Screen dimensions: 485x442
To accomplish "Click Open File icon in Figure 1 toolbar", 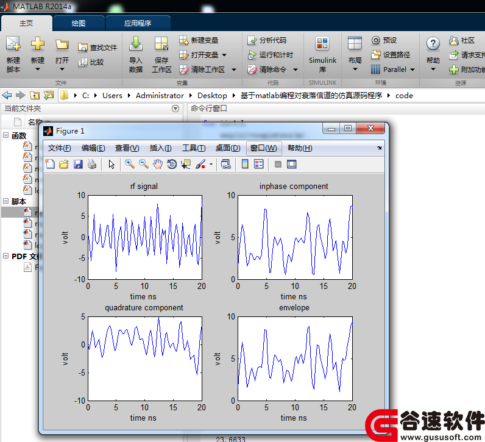I will pyautogui.click(x=64, y=164).
